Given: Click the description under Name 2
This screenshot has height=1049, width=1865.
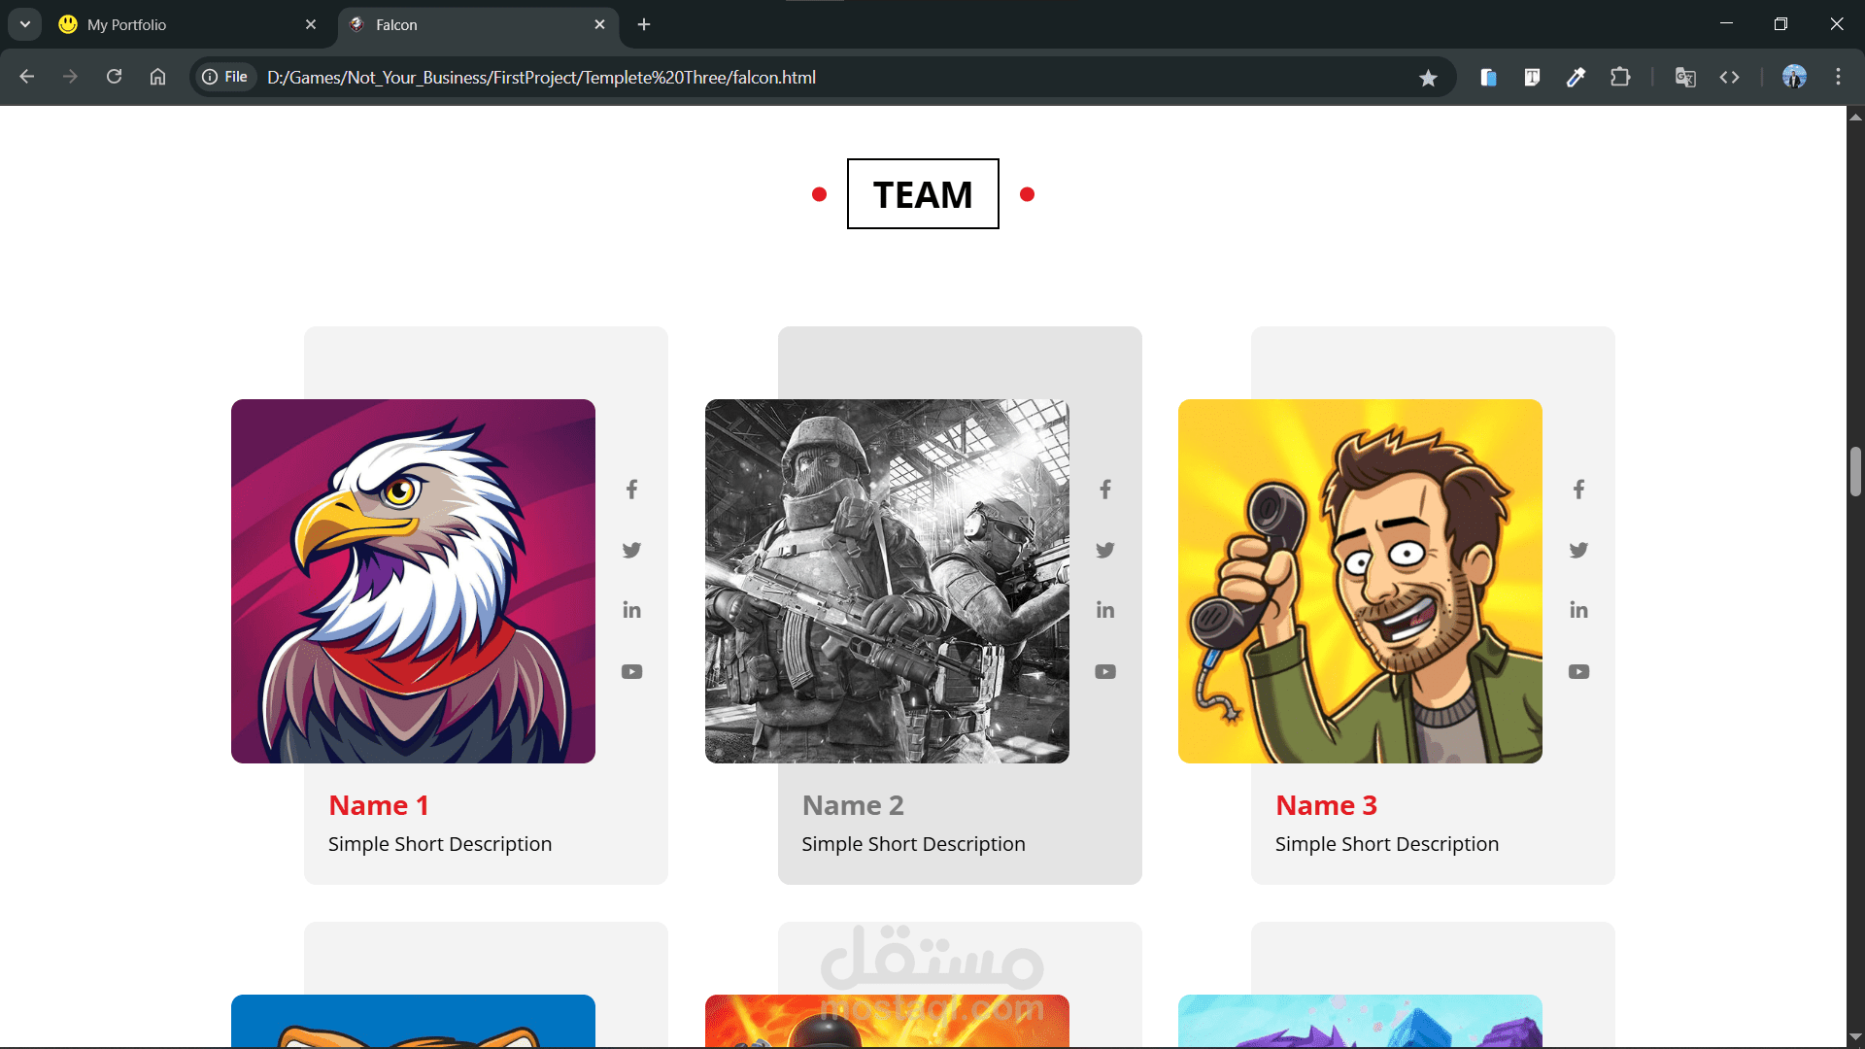Looking at the screenshot, I should coord(913,844).
